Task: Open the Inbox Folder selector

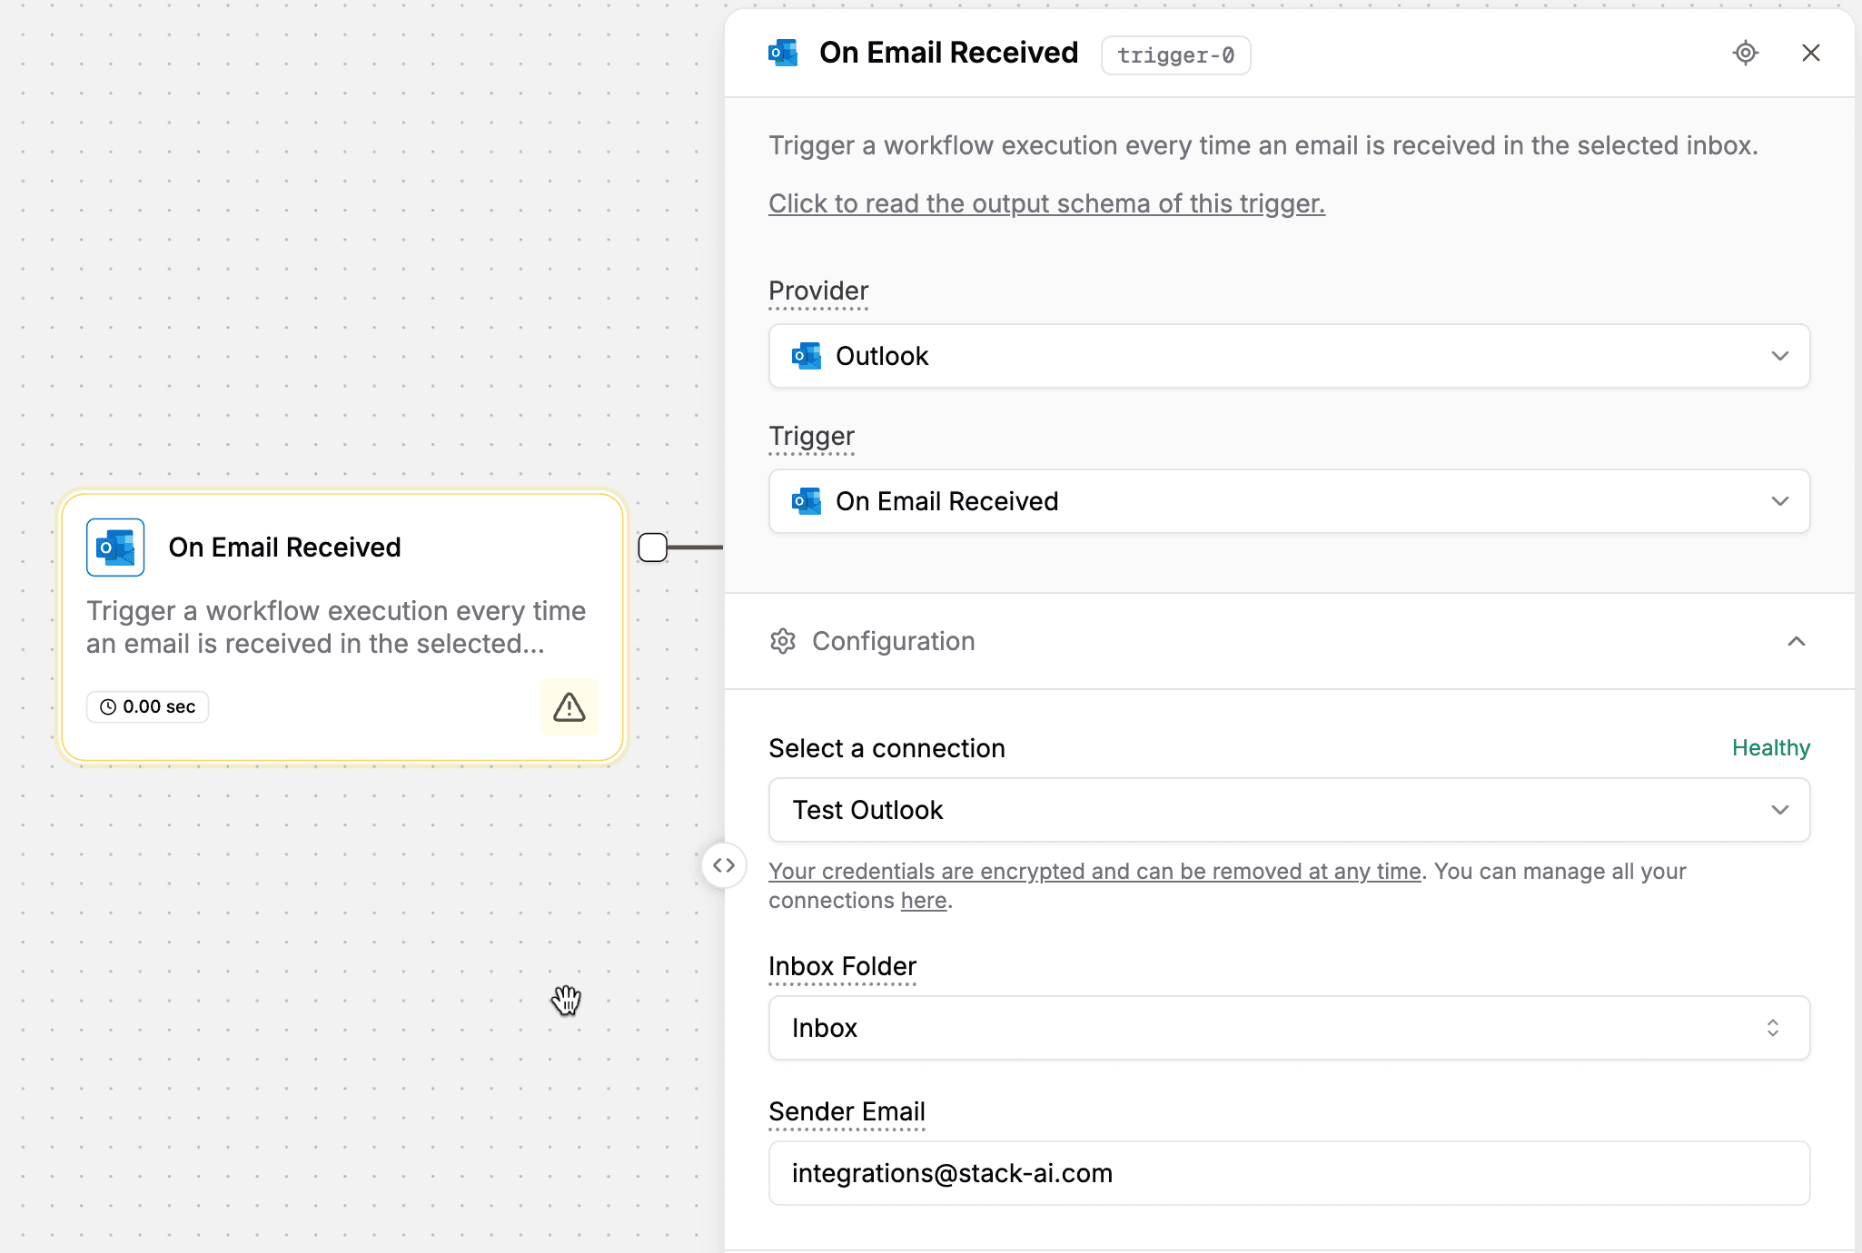Action: coord(1288,1028)
